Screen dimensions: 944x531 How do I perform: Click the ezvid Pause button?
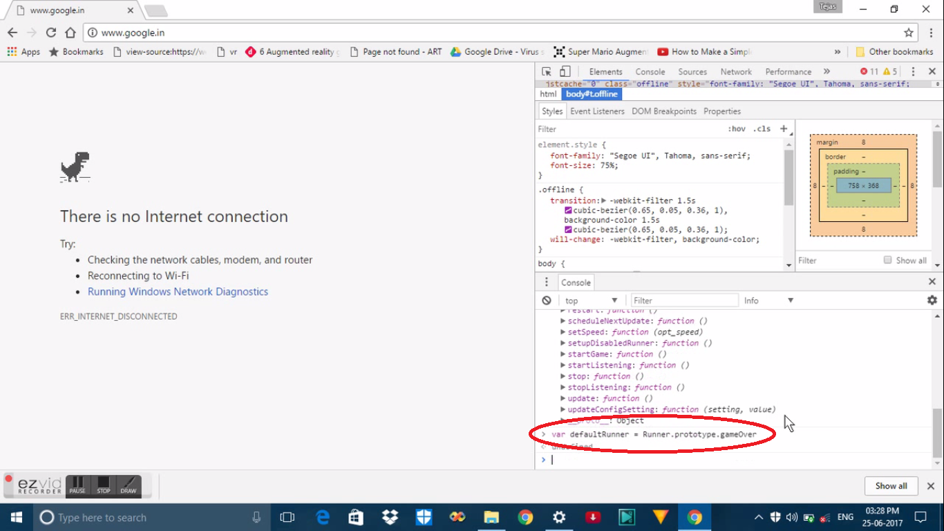point(77,486)
